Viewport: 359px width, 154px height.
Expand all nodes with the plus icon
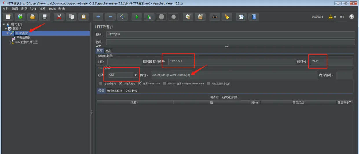[98, 17]
